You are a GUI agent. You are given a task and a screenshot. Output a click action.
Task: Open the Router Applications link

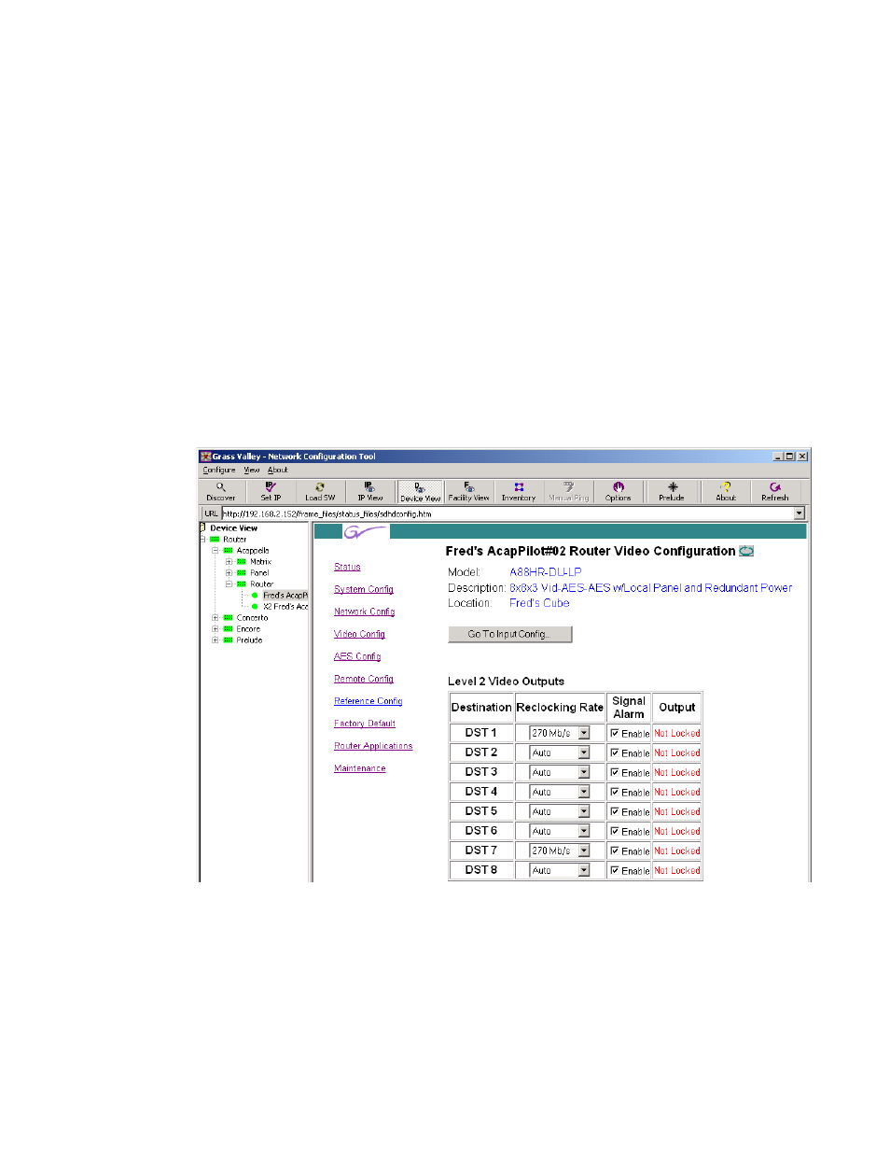point(373,746)
